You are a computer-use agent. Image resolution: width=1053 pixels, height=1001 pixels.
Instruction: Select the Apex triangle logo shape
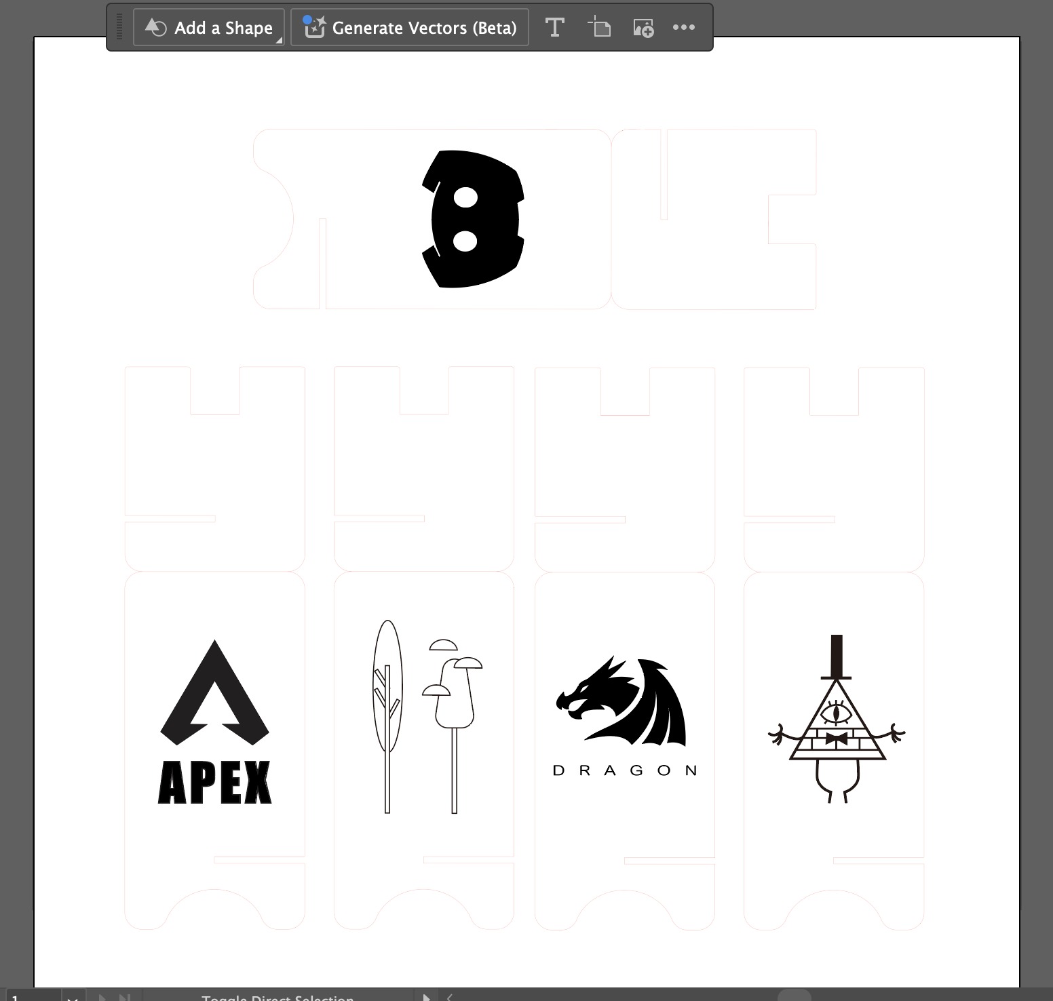click(214, 692)
